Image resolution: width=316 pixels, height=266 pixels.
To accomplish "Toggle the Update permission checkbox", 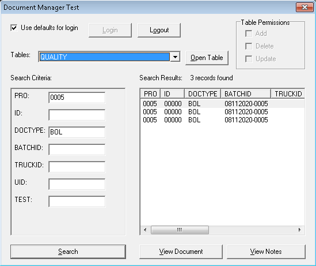I will pos(249,59).
